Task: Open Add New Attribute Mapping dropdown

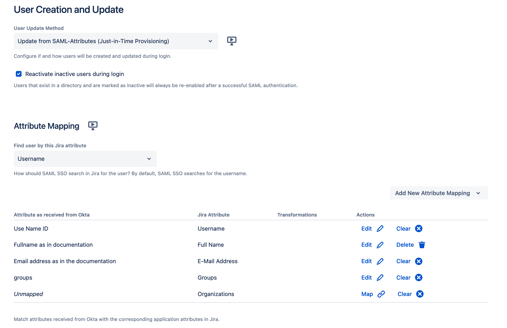Action: [x=439, y=193]
